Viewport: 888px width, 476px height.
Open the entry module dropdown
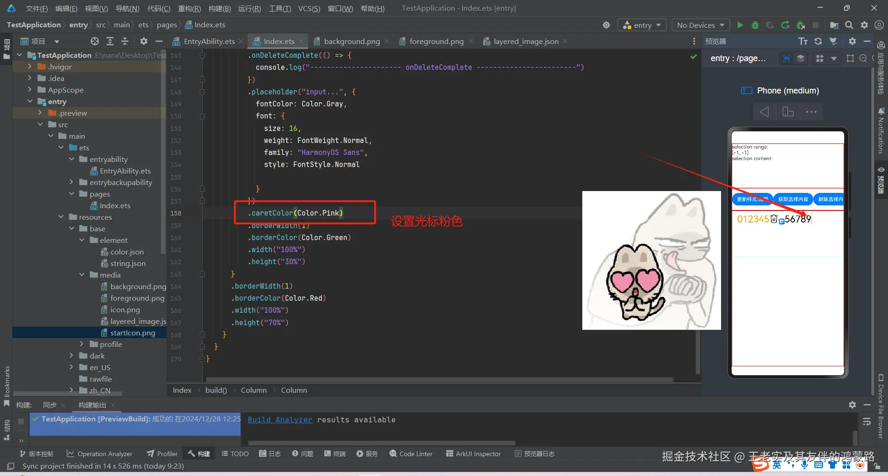pos(642,25)
